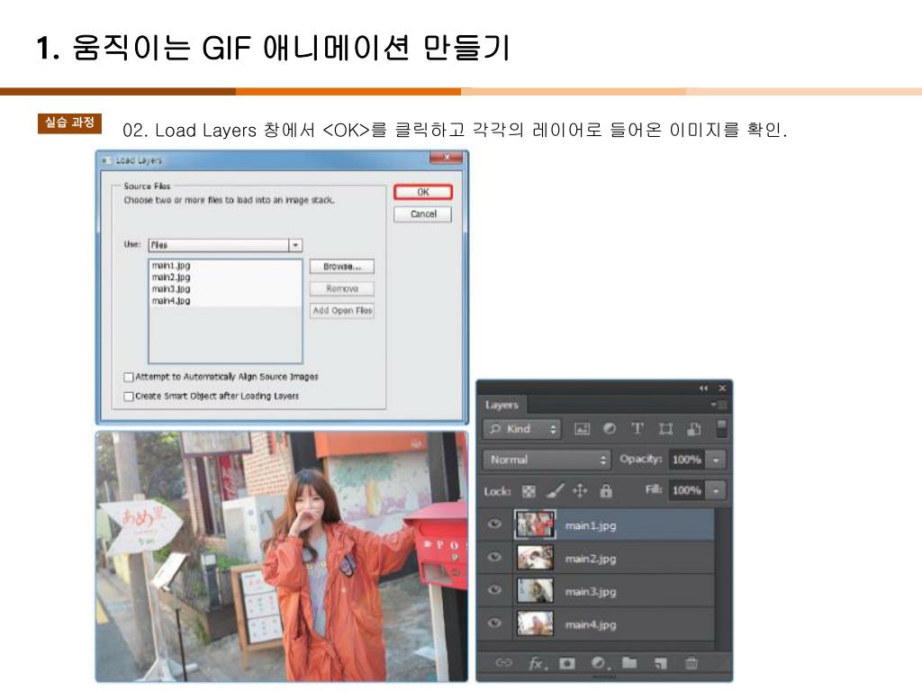Hide the main4.jpg layer
The width and height of the screenshot is (922, 692).
pos(495,623)
